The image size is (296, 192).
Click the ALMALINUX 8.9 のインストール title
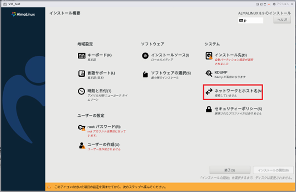264,13
